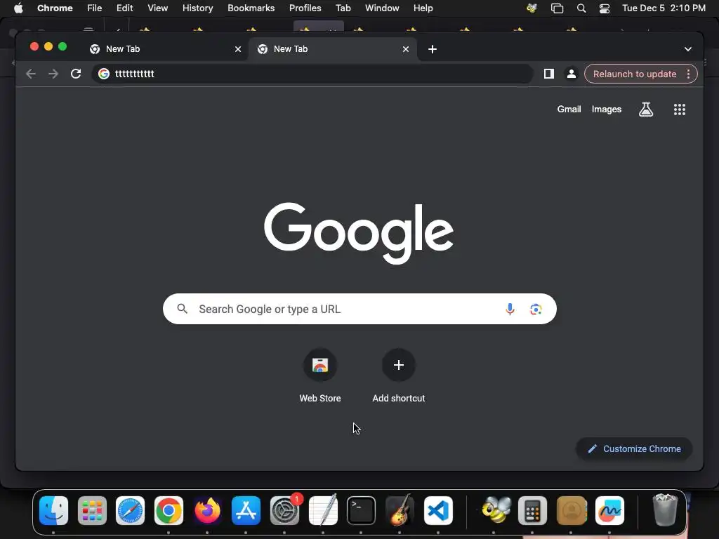
Task: Focus the address bar containing ttttttttttt
Action: [x=312, y=74]
